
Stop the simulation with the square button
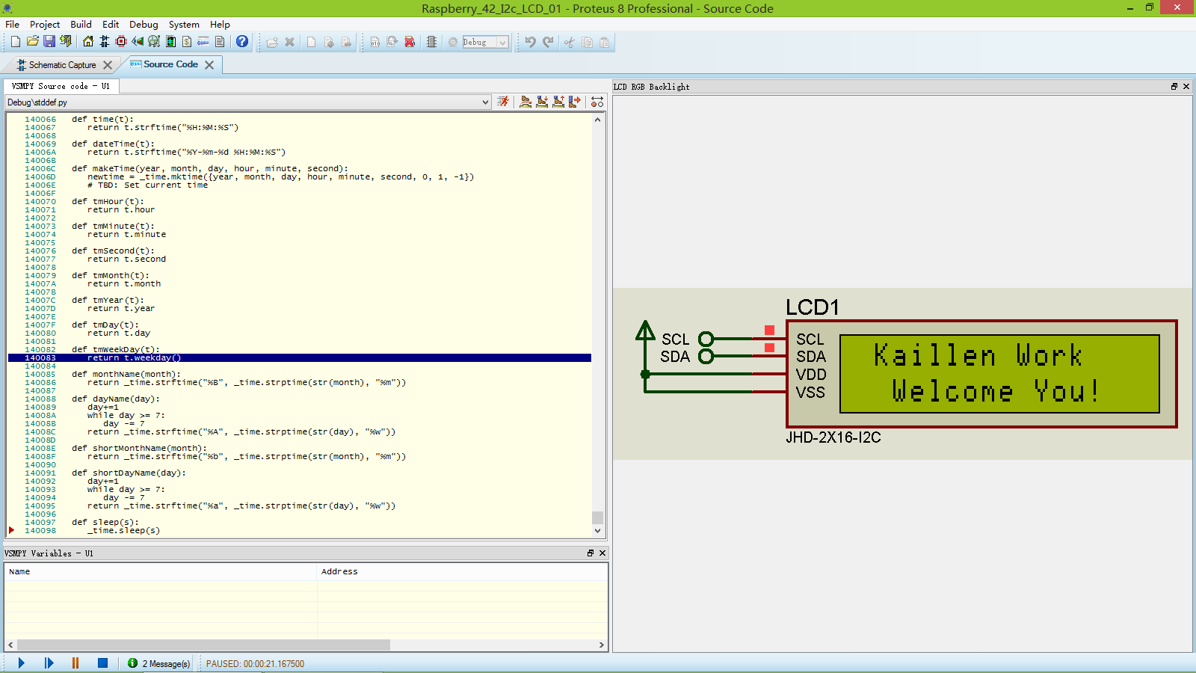102,663
